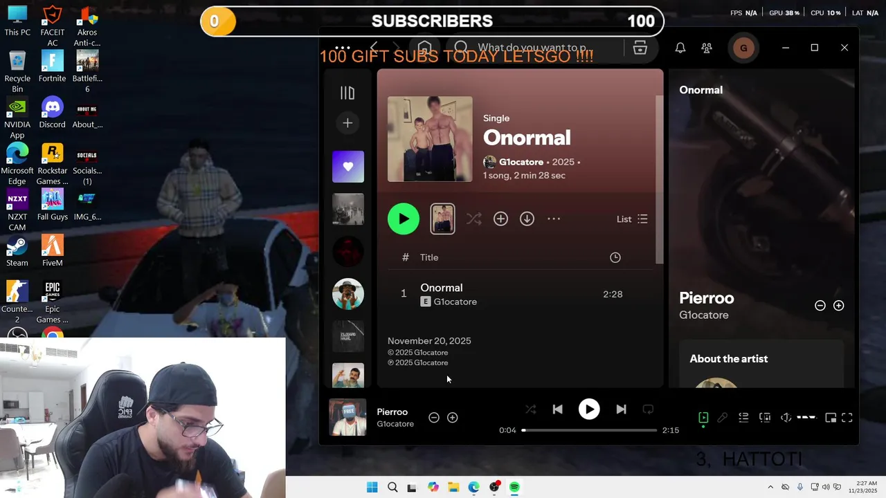Image resolution: width=886 pixels, height=498 pixels.
Task: Open the Onormal cover preview next to play
Action: click(x=443, y=219)
